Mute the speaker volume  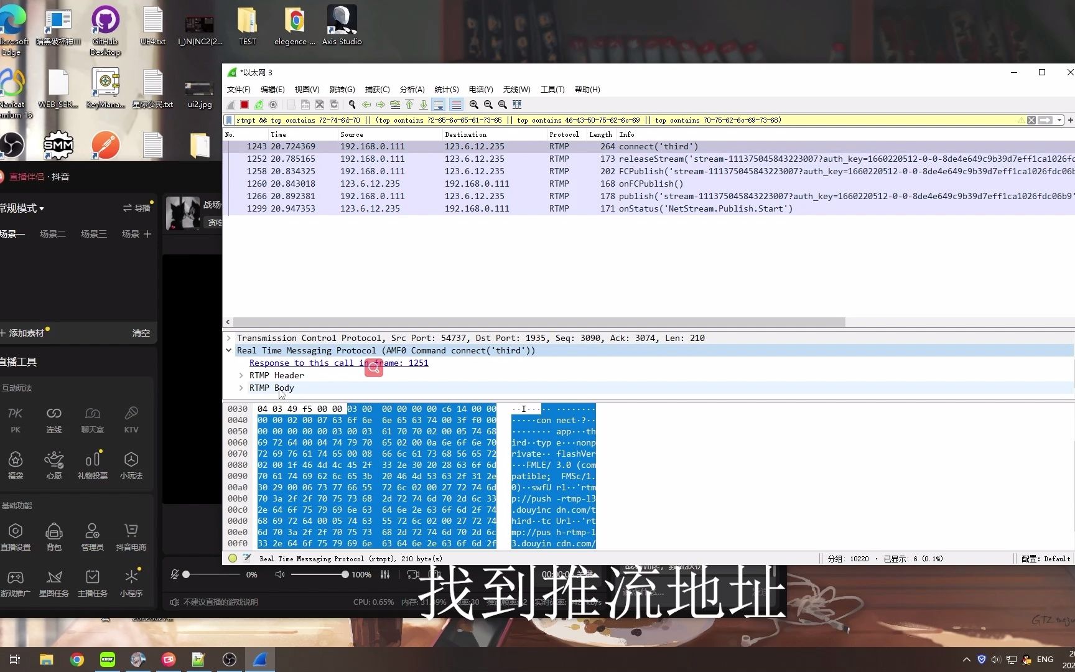(x=280, y=574)
